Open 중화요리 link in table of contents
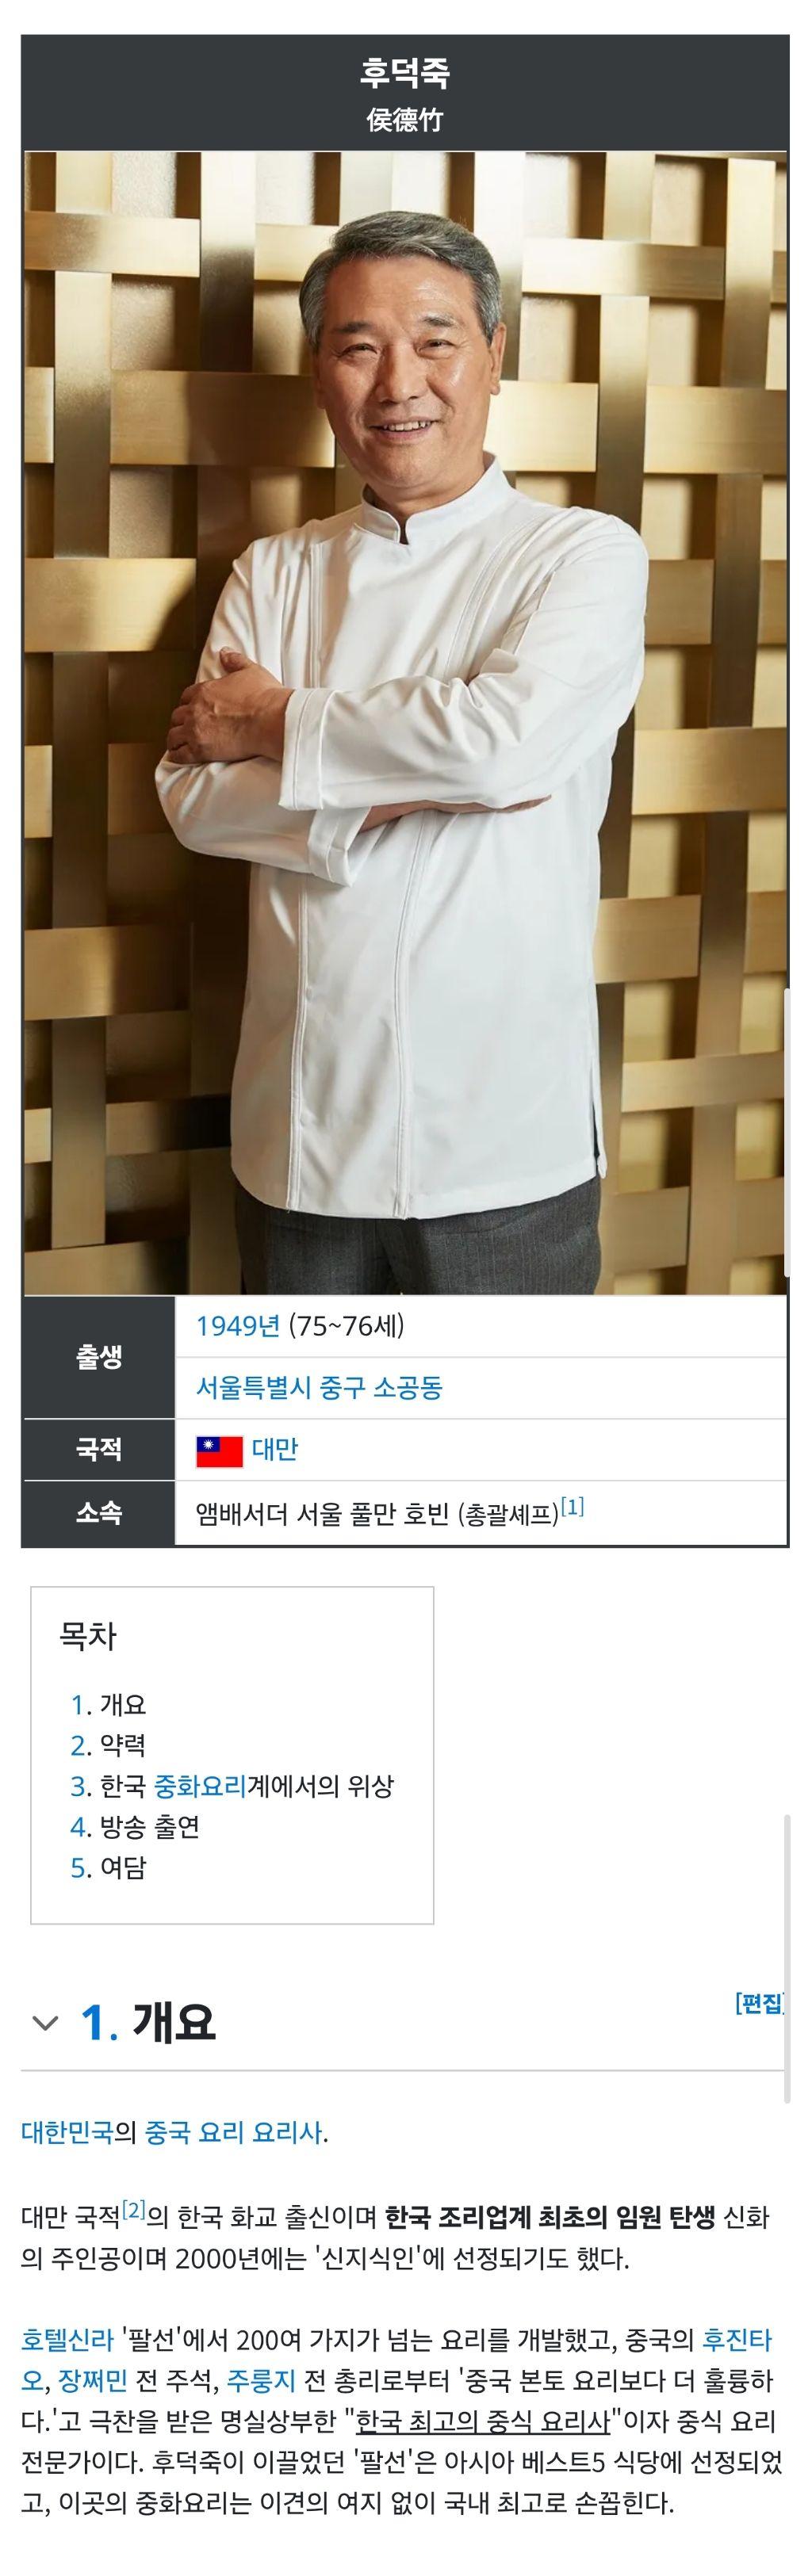Image resolution: width=812 pixels, height=2576 pixels. click(x=200, y=1786)
